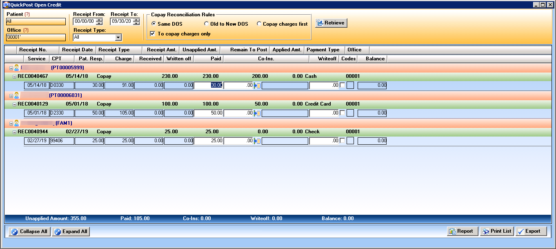Click CPT cell D2330
This screenshot has width=556, height=249.
point(62,113)
